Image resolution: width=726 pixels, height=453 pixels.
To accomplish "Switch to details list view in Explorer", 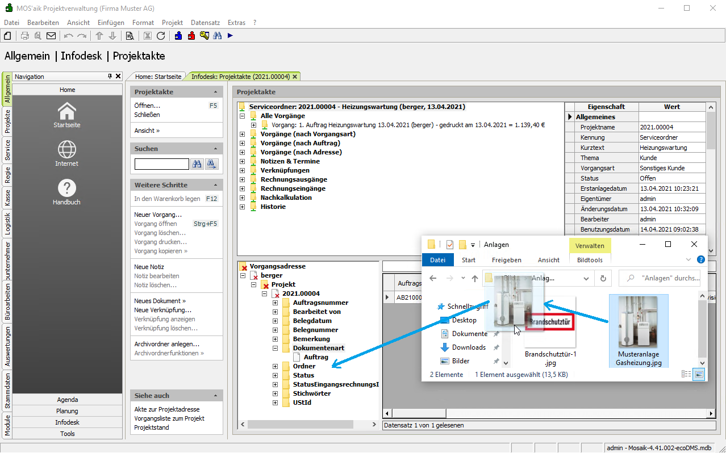I will tap(686, 374).
